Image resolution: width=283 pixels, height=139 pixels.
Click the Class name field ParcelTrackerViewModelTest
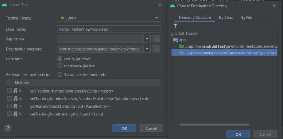pyautogui.click(x=109, y=29)
